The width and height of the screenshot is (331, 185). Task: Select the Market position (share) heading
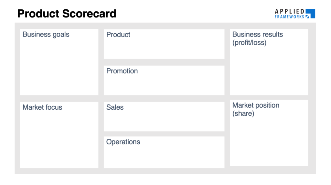point(256,109)
